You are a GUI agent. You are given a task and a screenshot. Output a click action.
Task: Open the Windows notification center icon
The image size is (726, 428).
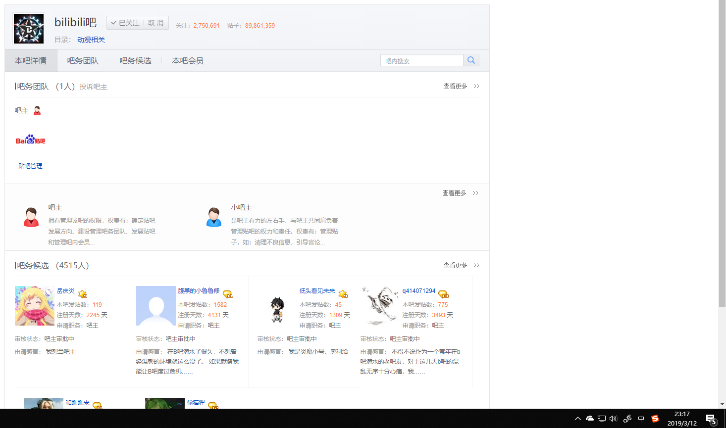[x=711, y=419]
